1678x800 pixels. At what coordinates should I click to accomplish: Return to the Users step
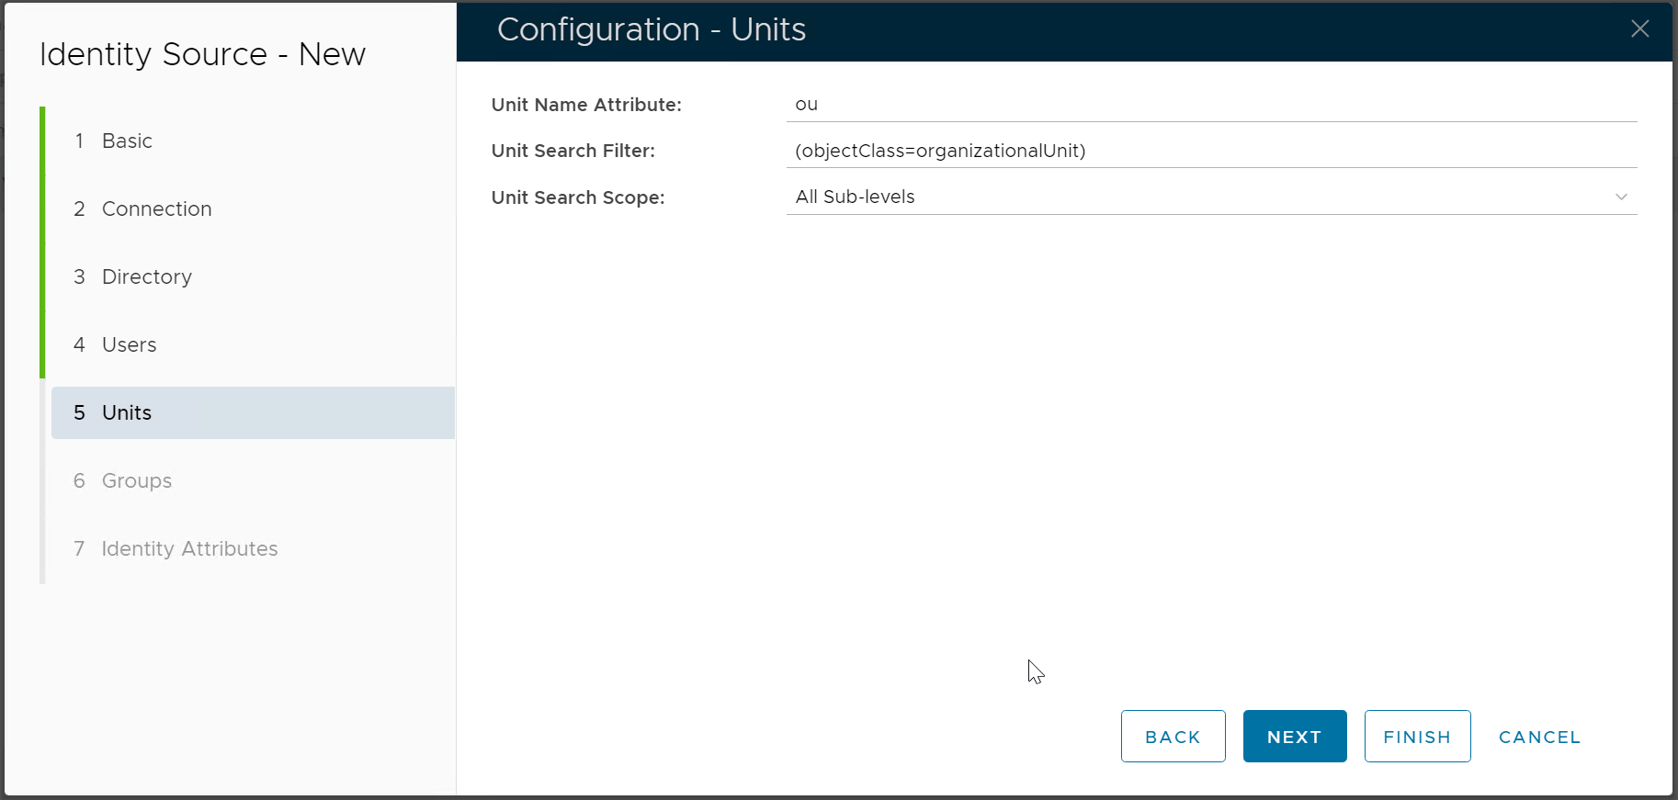(129, 345)
